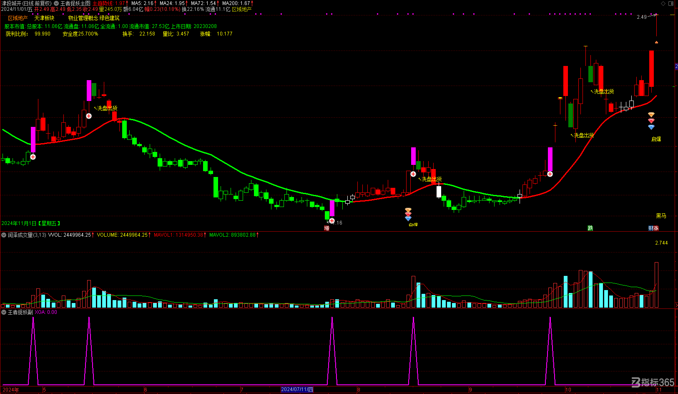678x394 pixels.
Task: Click the 启爆 signal under October diamonds
Action: click(x=656, y=139)
